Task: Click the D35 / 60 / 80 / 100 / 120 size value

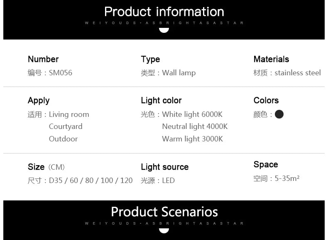Action: click(91, 181)
